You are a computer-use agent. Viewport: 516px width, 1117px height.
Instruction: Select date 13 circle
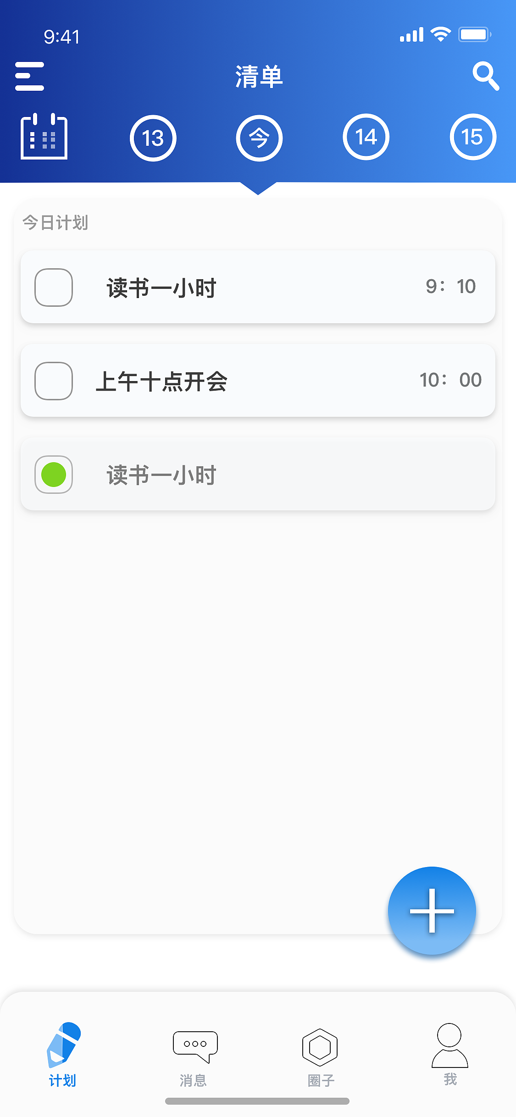coord(153,138)
